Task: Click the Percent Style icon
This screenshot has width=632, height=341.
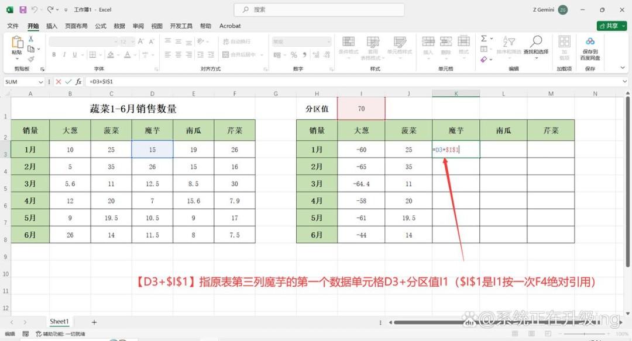Action: [294, 55]
